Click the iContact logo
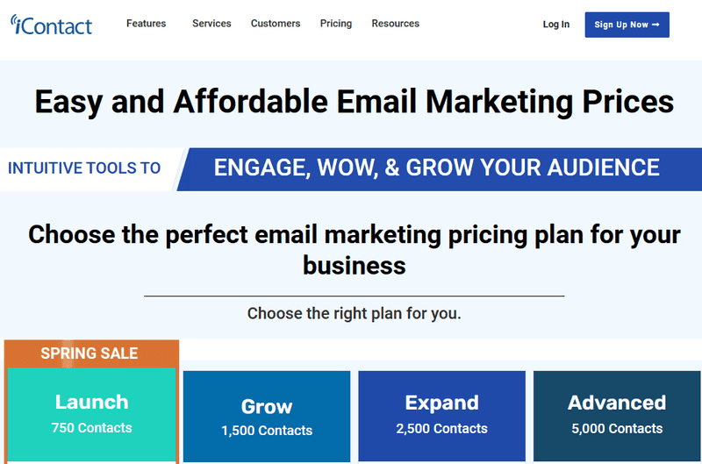The height and width of the screenshot is (464, 702). pyautogui.click(x=51, y=25)
